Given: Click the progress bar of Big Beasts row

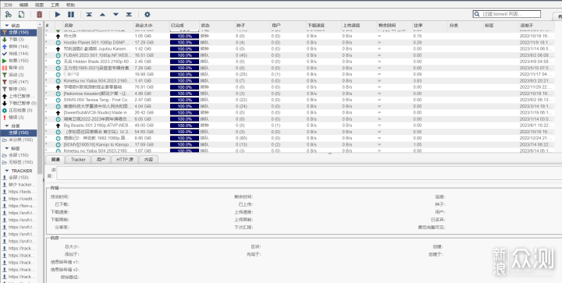Looking at the screenshot, I should (x=184, y=126).
